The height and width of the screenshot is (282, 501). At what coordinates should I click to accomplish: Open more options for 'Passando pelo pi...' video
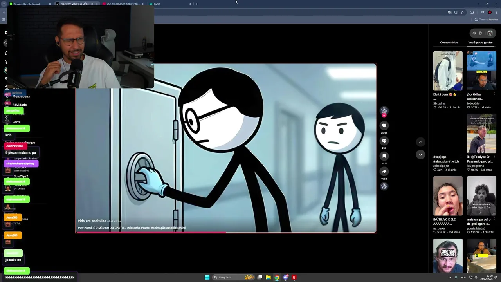coord(494,157)
